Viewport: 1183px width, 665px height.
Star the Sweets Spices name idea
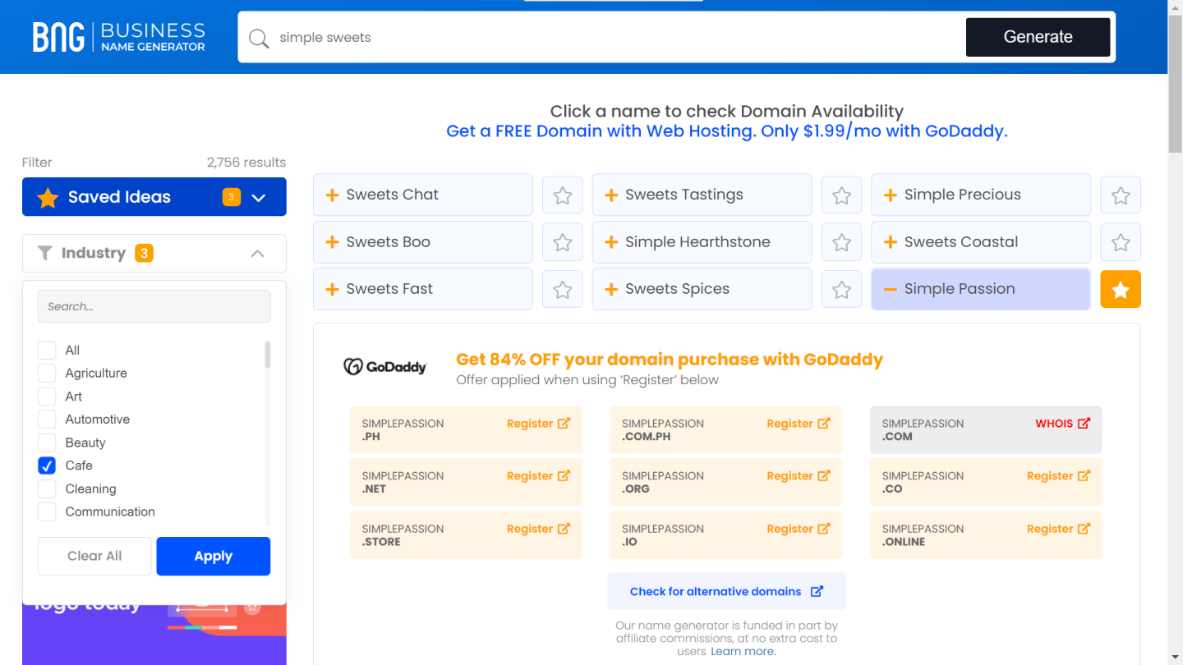coord(841,289)
